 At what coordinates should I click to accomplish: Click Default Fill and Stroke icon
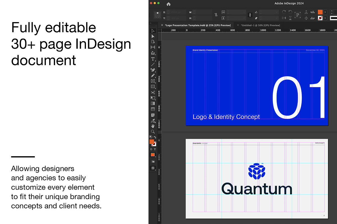151,137
